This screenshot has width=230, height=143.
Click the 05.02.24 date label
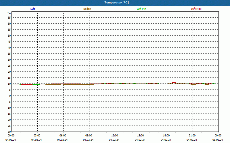[218, 140]
